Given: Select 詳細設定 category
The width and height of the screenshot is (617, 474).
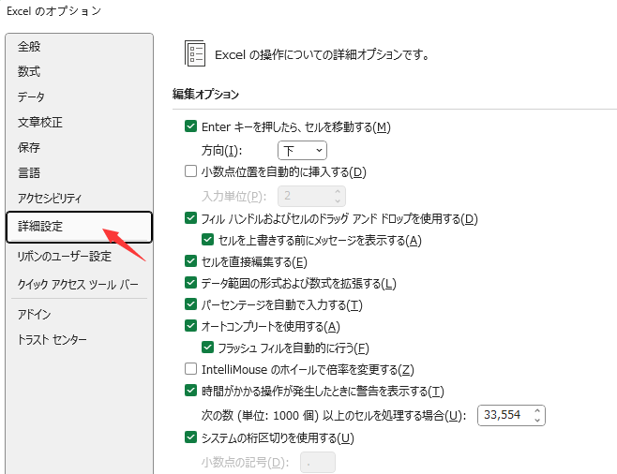Looking at the screenshot, I should coord(79,227).
